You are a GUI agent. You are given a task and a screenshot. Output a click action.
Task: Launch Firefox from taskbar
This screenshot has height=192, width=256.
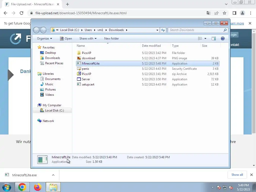click(38, 187)
